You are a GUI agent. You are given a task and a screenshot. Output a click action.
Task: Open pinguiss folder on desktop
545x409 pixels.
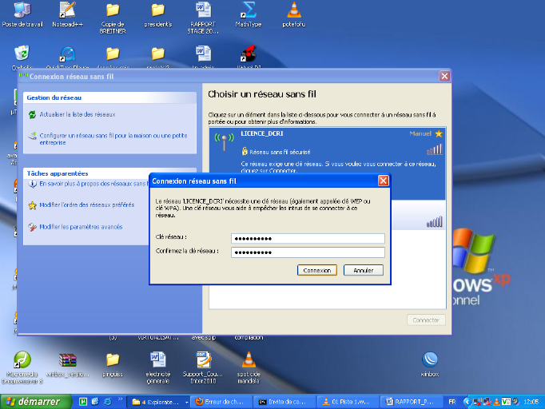point(113,364)
